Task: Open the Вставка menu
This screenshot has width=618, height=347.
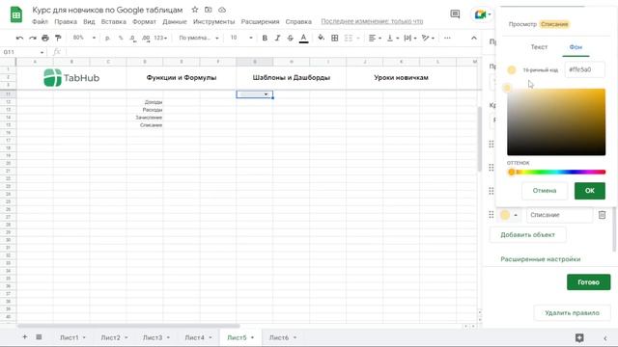Action: (x=114, y=21)
